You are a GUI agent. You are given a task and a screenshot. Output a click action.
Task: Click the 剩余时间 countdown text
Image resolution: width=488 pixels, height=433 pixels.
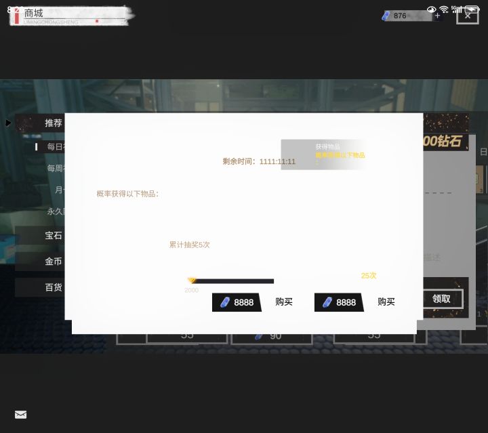pyautogui.click(x=259, y=161)
